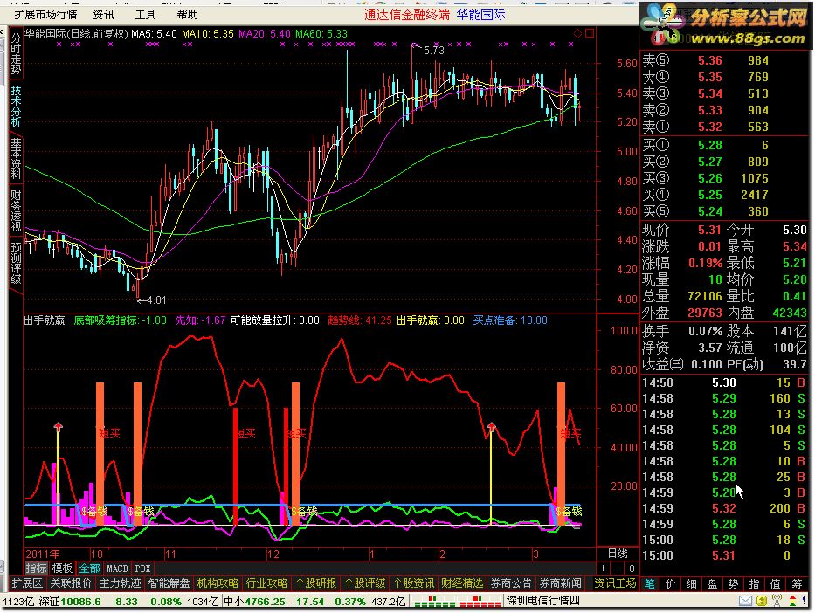Click the 卖⑤ price 5.36 row
The width and height of the screenshot is (815, 613).
724,60
